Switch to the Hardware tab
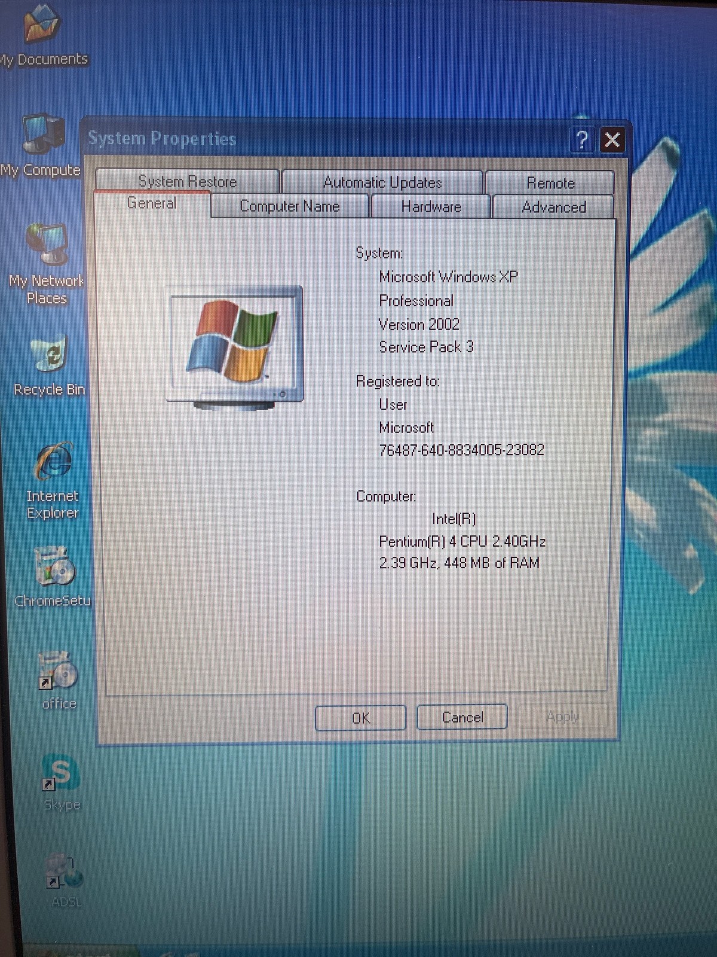 (x=431, y=207)
